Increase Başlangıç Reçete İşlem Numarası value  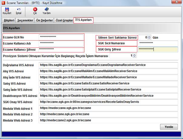point(135,55)
